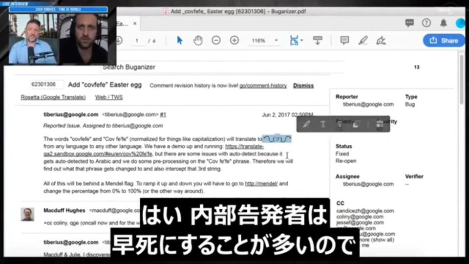469x264 pixels.
Task: Click the bug ID field 62301306
Action: tap(47, 85)
